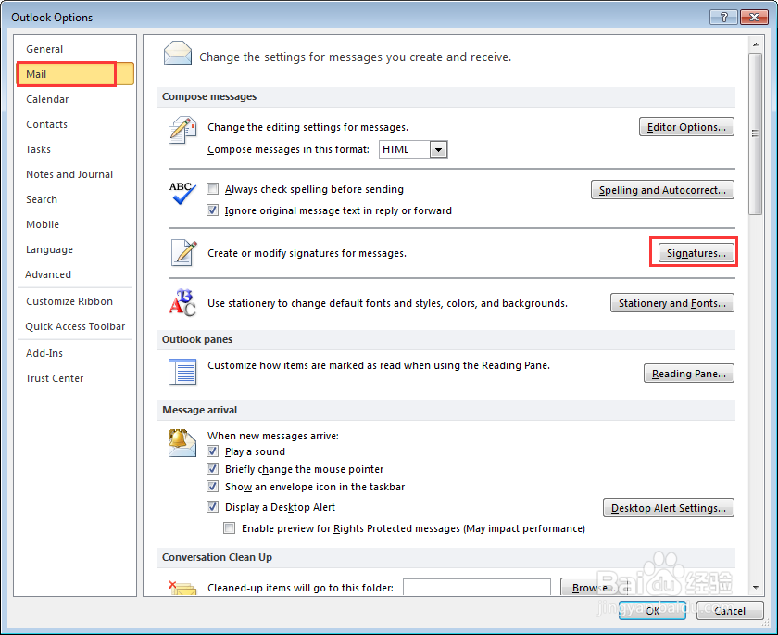
Task: Open Contacts options
Action: (74, 124)
